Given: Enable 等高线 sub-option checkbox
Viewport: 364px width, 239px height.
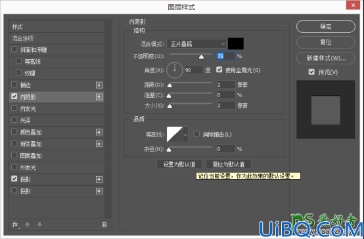Looking at the screenshot, I should click(x=18, y=61).
